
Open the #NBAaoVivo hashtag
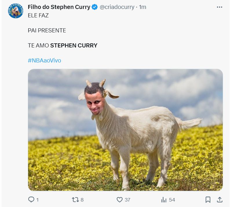tap(45, 60)
